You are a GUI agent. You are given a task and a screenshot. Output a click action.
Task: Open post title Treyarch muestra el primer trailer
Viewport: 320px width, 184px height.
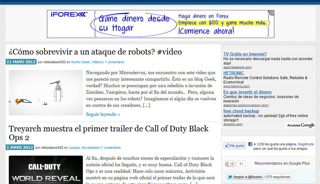(109, 133)
